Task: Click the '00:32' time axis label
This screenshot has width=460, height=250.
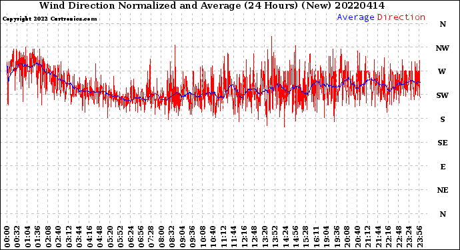Action: pyautogui.click(x=17, y=237)
